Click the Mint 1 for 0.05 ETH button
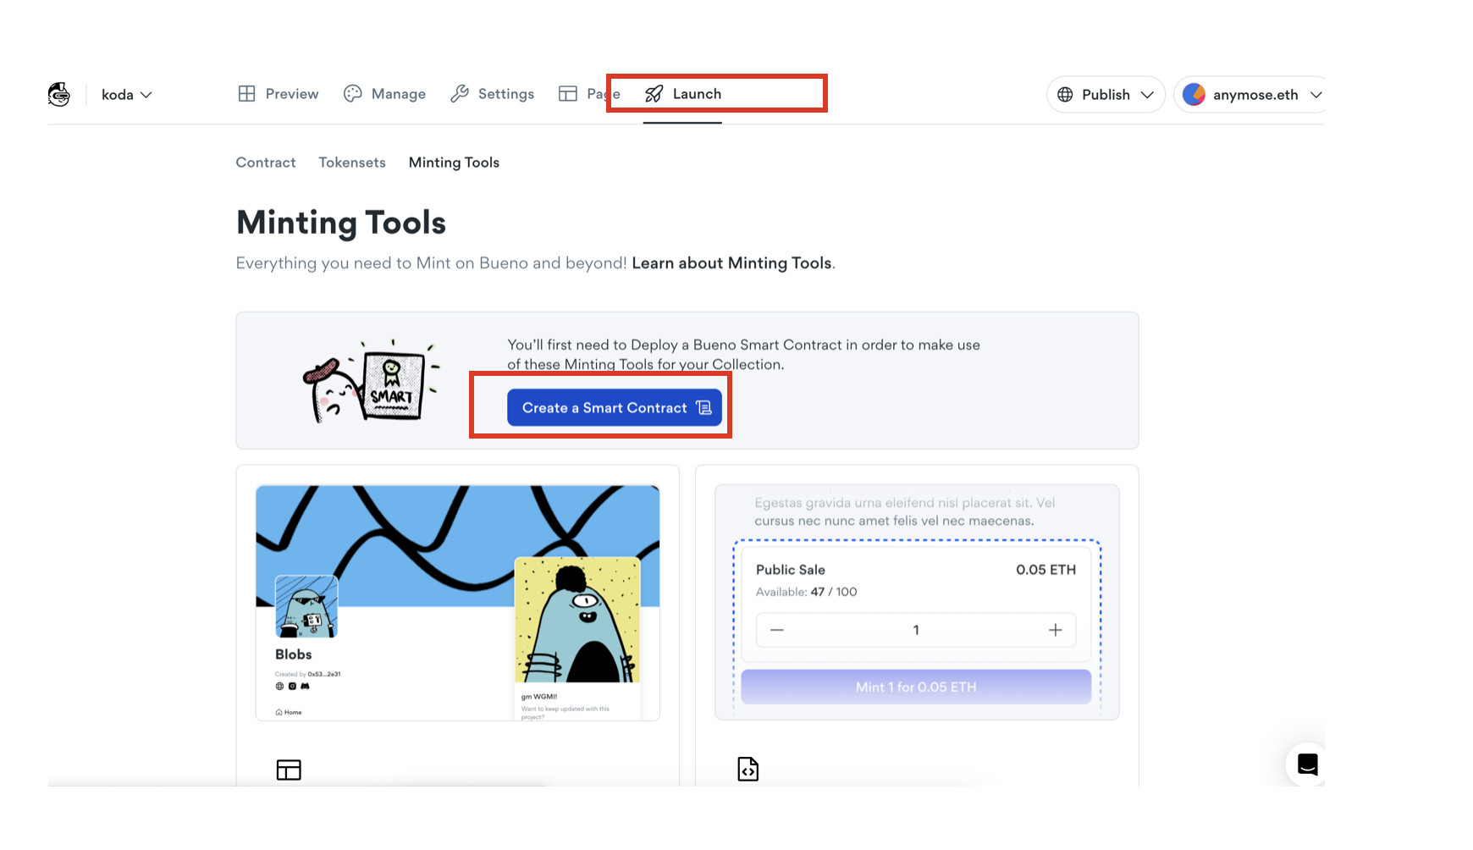 tap(915, 687)
